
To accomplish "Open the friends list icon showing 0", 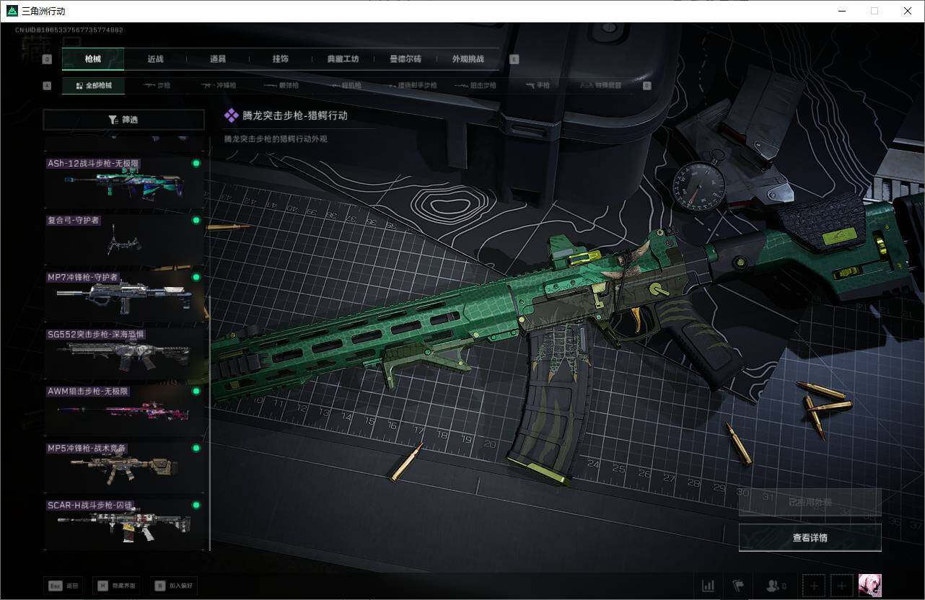I will click(x=774, y=586).
